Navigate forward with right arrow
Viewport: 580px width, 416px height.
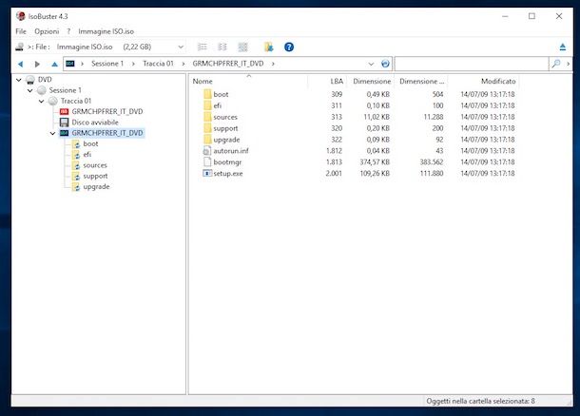[37, 64]
